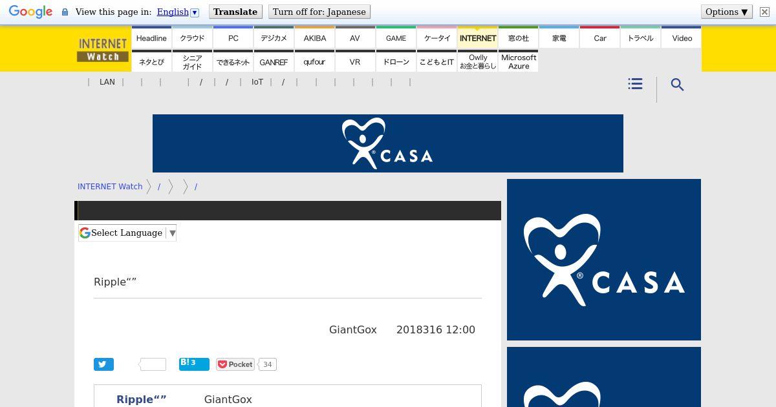Screen dimensions: 776x407
Task: Open the こどもとIT tab
Action: [x=436, y=61]
